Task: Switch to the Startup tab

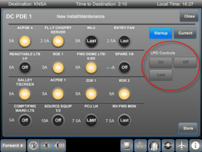Action: (x=161, y=33)
